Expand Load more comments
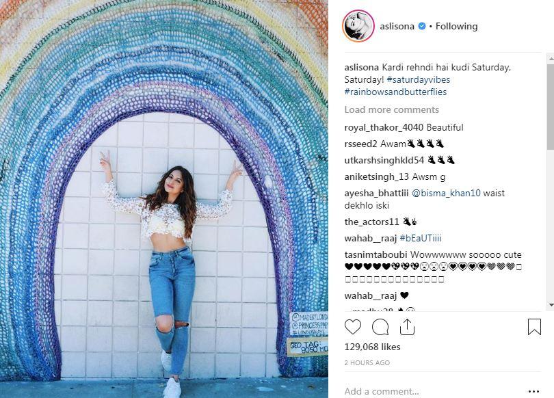554x398 pixels. (x=391, y=110)
